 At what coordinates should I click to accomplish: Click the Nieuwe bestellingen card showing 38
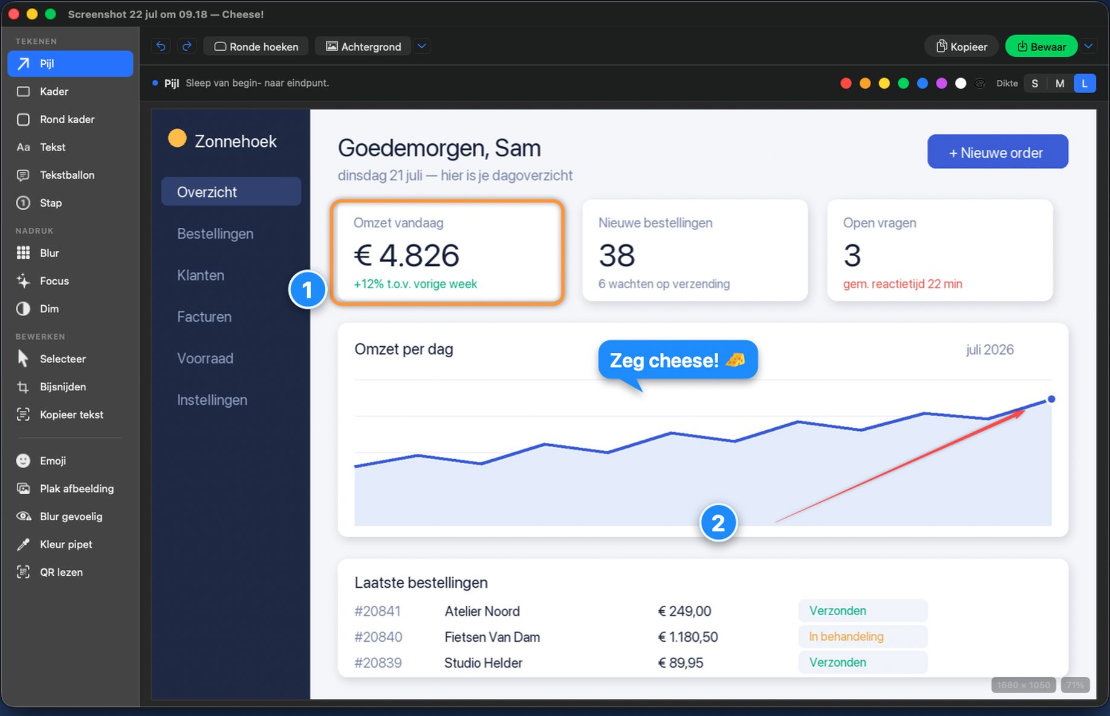695,250
